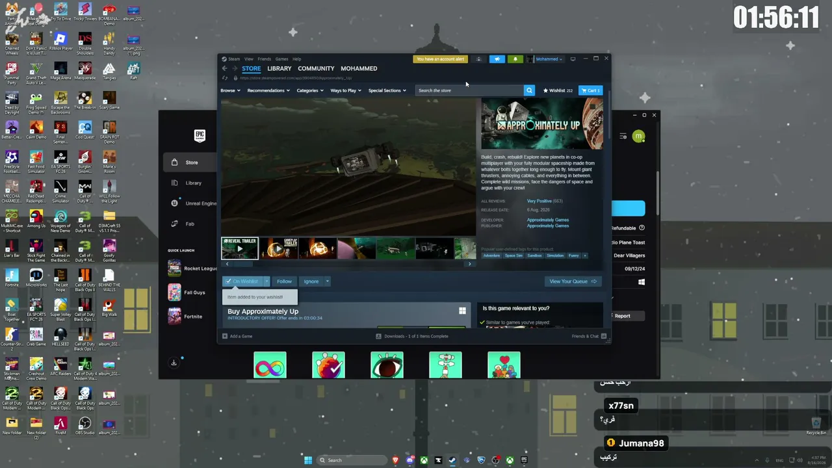Switch to the LIBRARY tab
The height and width of the screenshot is (468, 832).
[279, 68]
